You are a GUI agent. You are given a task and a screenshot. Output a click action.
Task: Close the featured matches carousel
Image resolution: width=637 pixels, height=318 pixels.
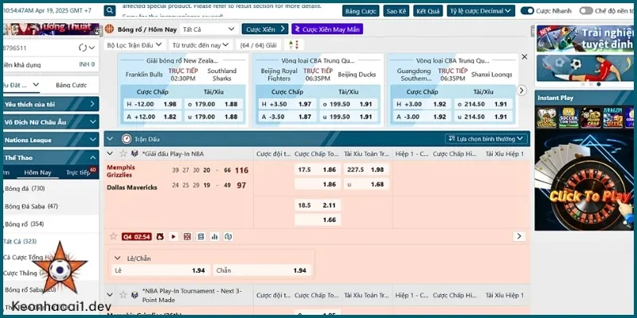tap(525, 56)
